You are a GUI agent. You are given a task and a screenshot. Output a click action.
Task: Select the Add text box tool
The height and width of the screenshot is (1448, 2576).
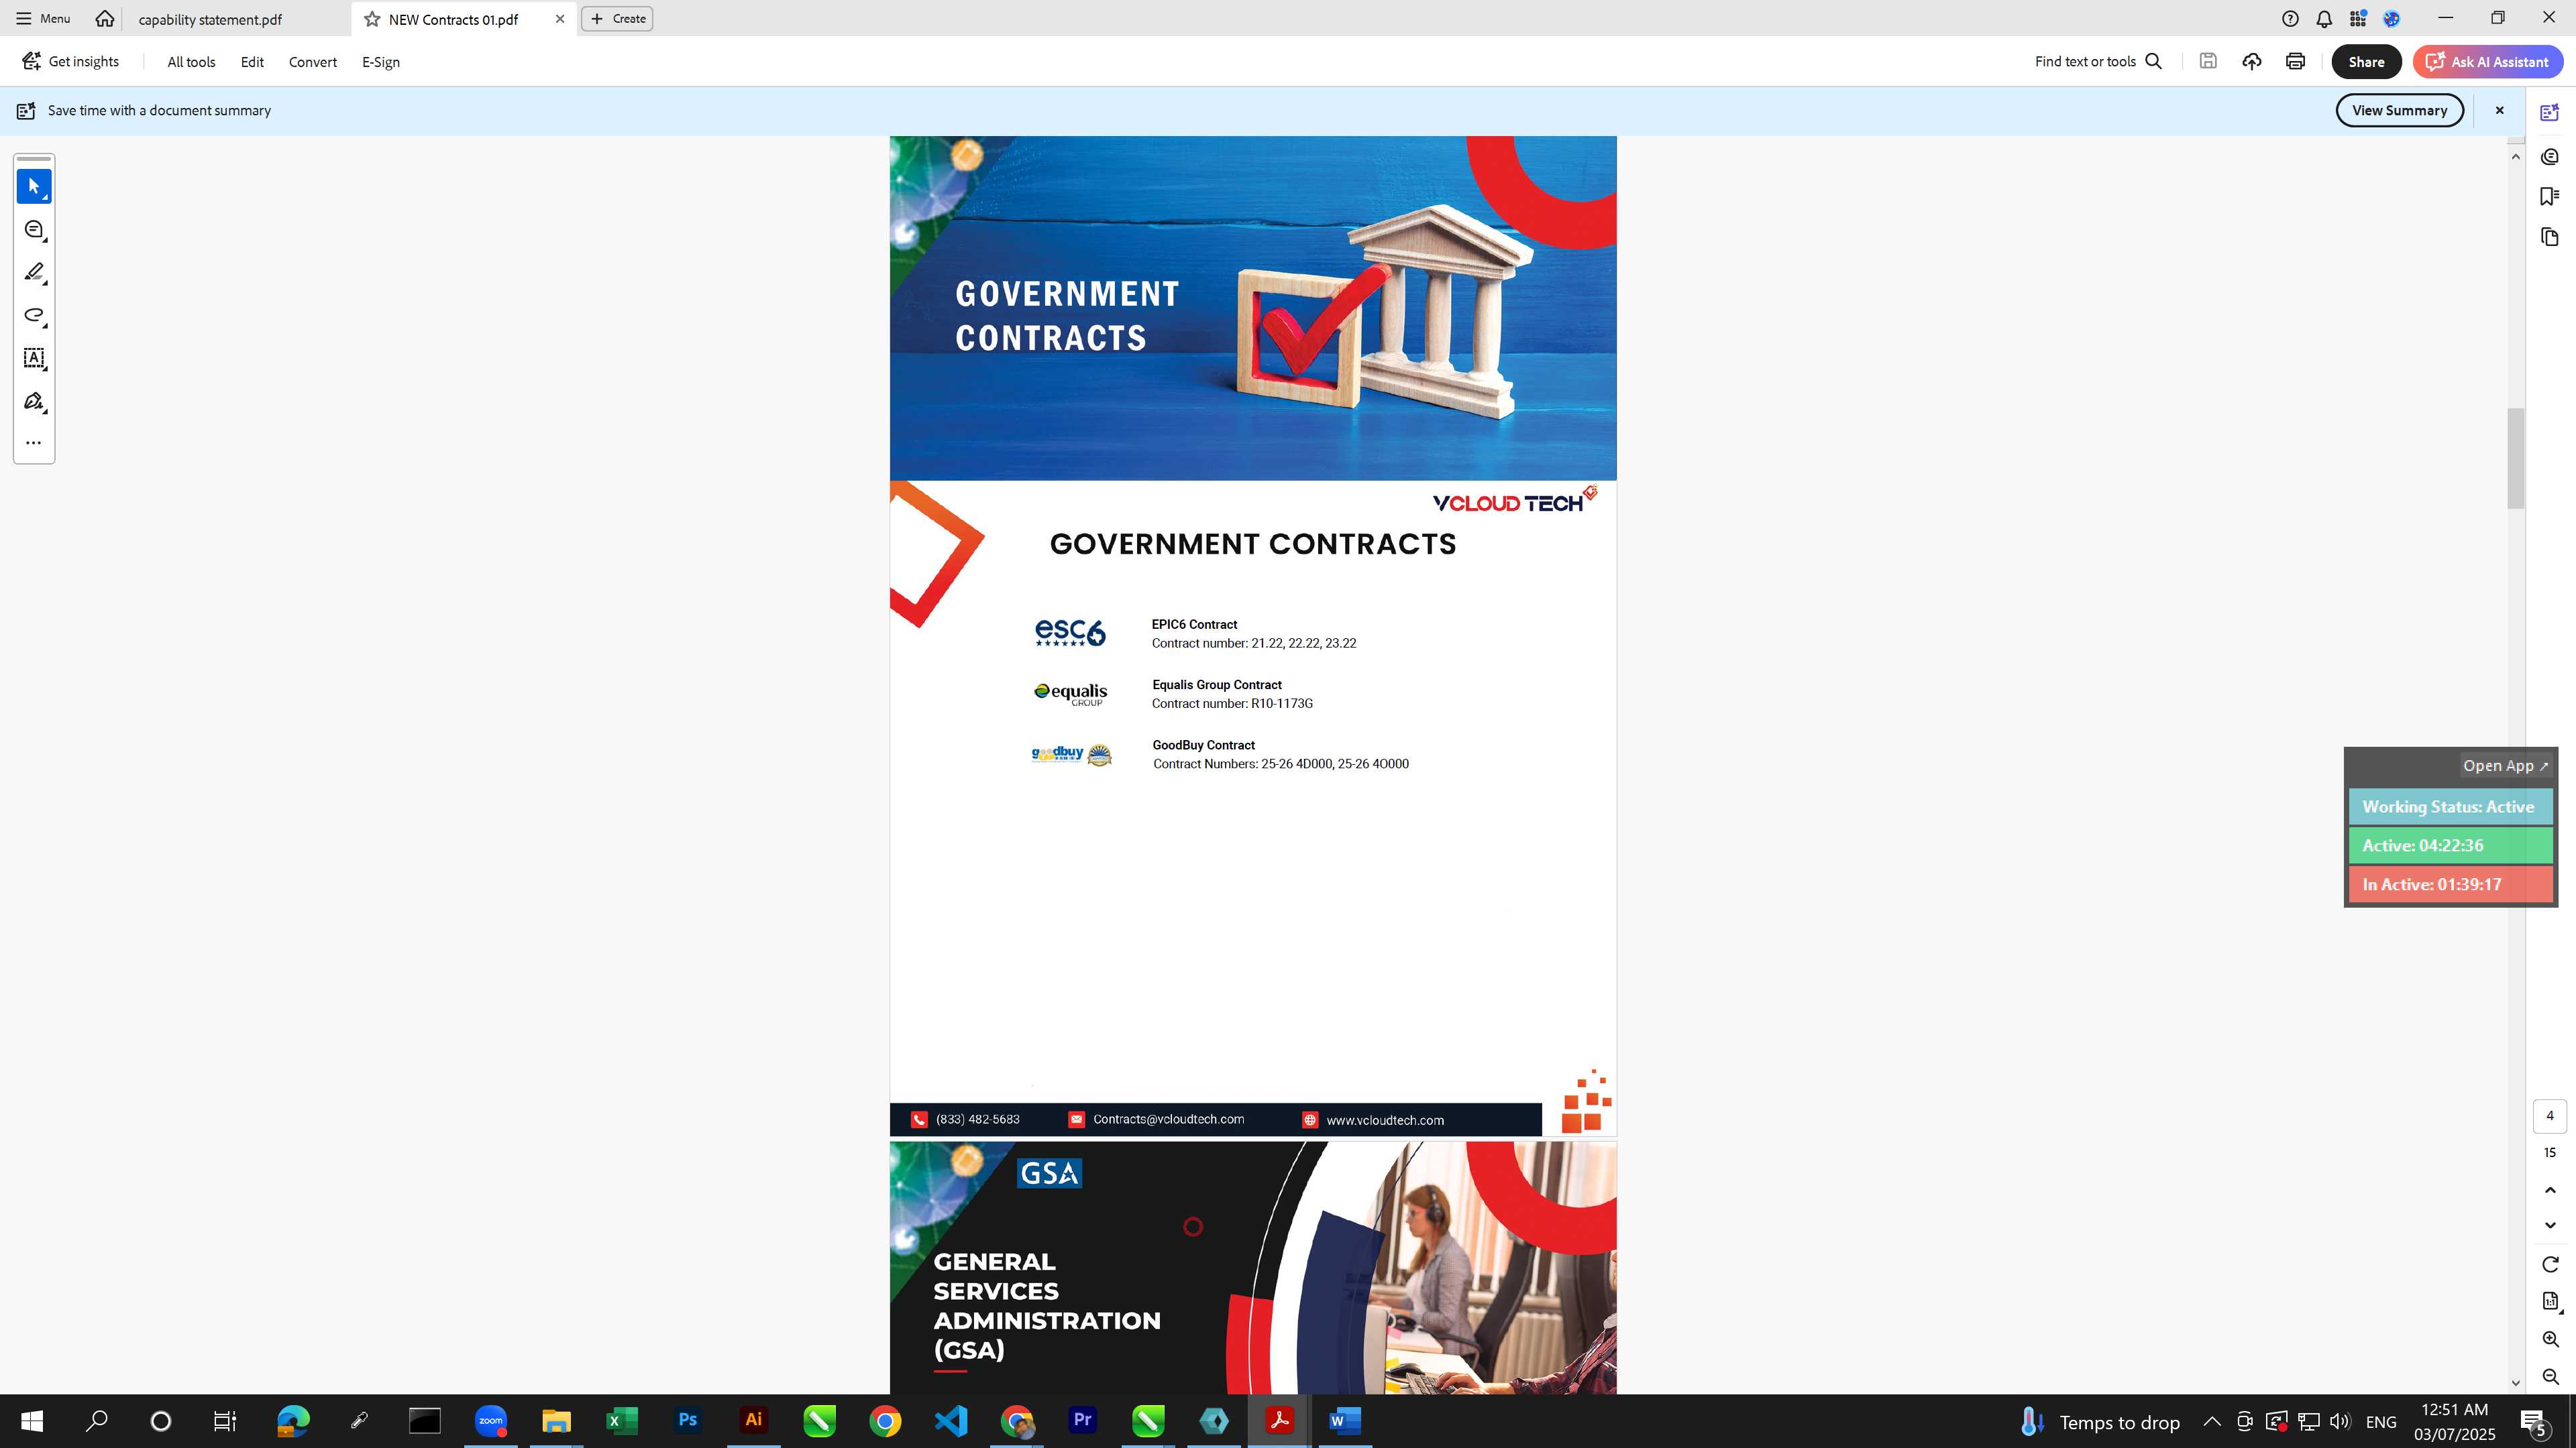click(x=34, y=358)
